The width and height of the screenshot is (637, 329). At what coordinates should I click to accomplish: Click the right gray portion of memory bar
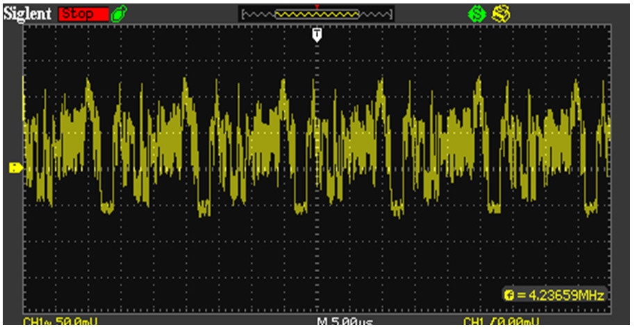pyautogui.click(x=377, y=14)
